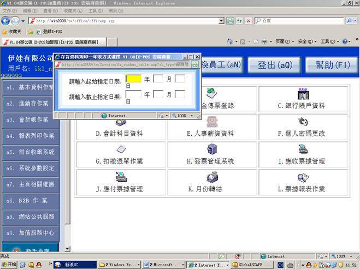Open the 收藏夹(A) menu
The height and width of the screenshot is (270, 360).
(69, 10)
